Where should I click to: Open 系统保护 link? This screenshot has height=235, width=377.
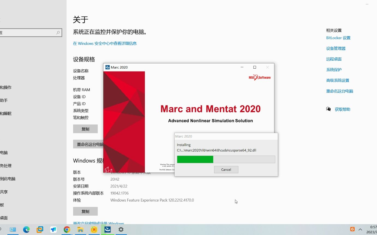(334, 70)
